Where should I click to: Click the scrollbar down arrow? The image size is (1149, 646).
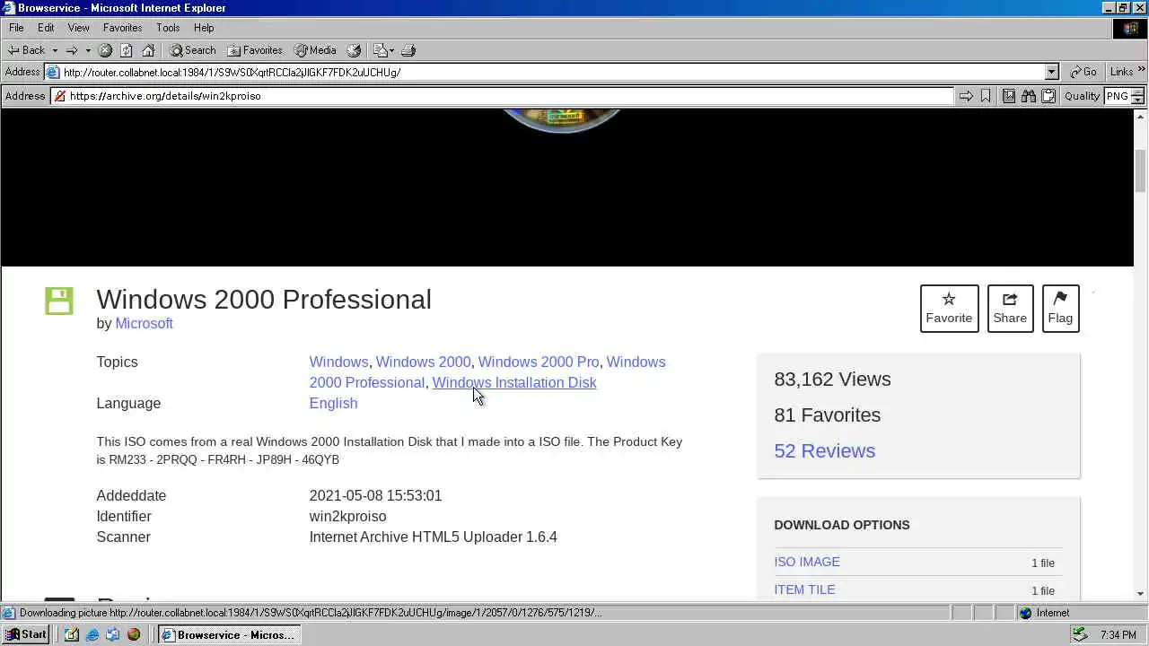[x=1141, y=593]
